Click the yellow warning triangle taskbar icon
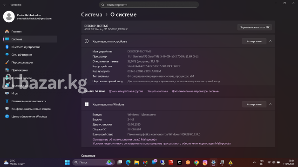Image resolution: width=298 pixels, height=167 pixels. click(230, 162)
